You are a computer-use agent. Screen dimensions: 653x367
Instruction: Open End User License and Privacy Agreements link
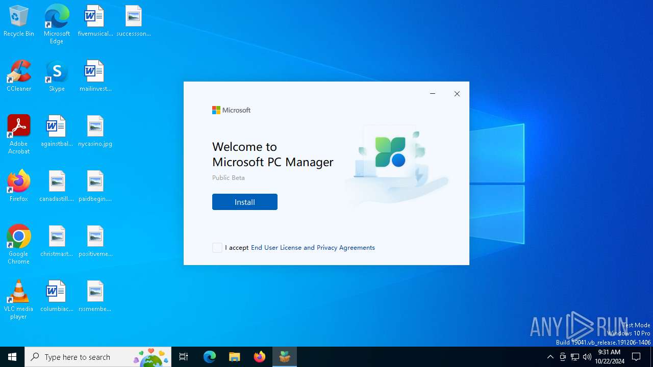pyautogui.click(x=313, y=248)
